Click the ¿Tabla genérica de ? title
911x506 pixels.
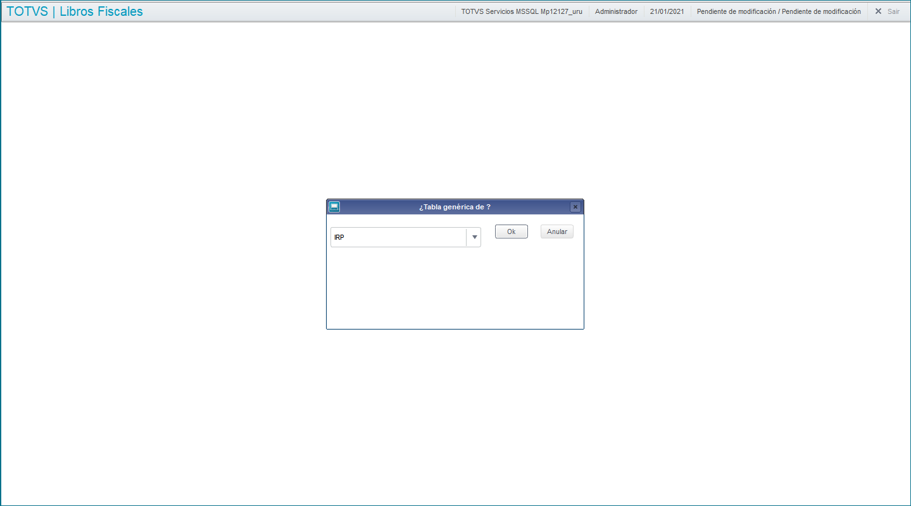click(x=455, y=207)
